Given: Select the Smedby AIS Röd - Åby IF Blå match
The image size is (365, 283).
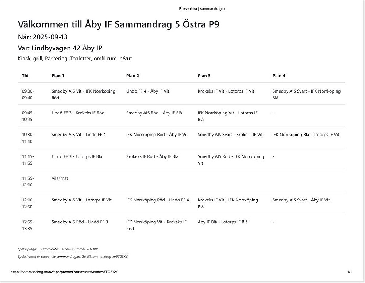Looking at the screenshot, I should coord(154,113).
